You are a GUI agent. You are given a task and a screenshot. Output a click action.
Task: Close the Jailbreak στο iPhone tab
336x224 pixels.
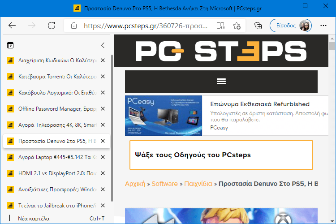point(103,205)
